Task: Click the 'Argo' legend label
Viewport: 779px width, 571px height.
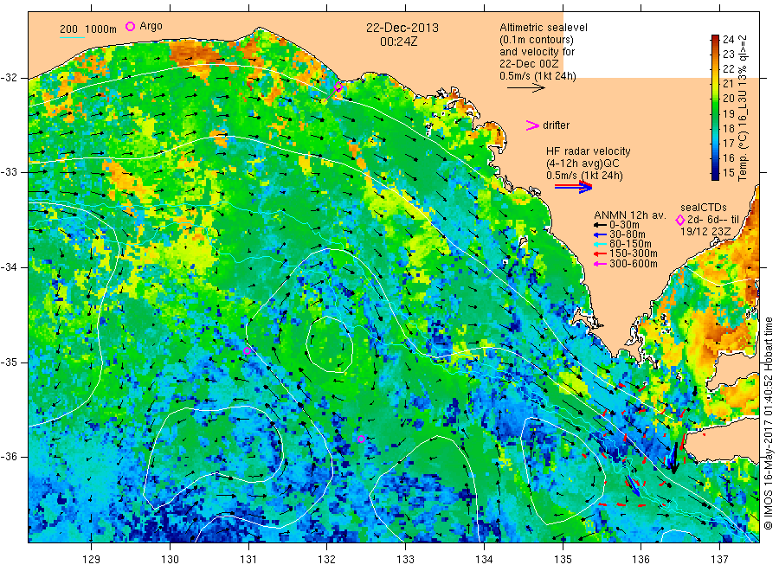Action: (151, 26)
